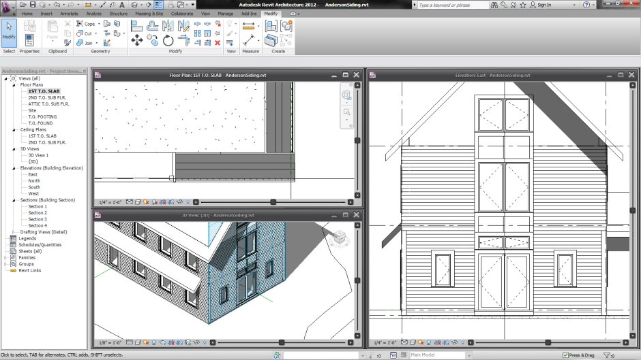Switch to the Collaborate ribbon tab
Viewport: 641px width, 360px height.
[182, 14]
